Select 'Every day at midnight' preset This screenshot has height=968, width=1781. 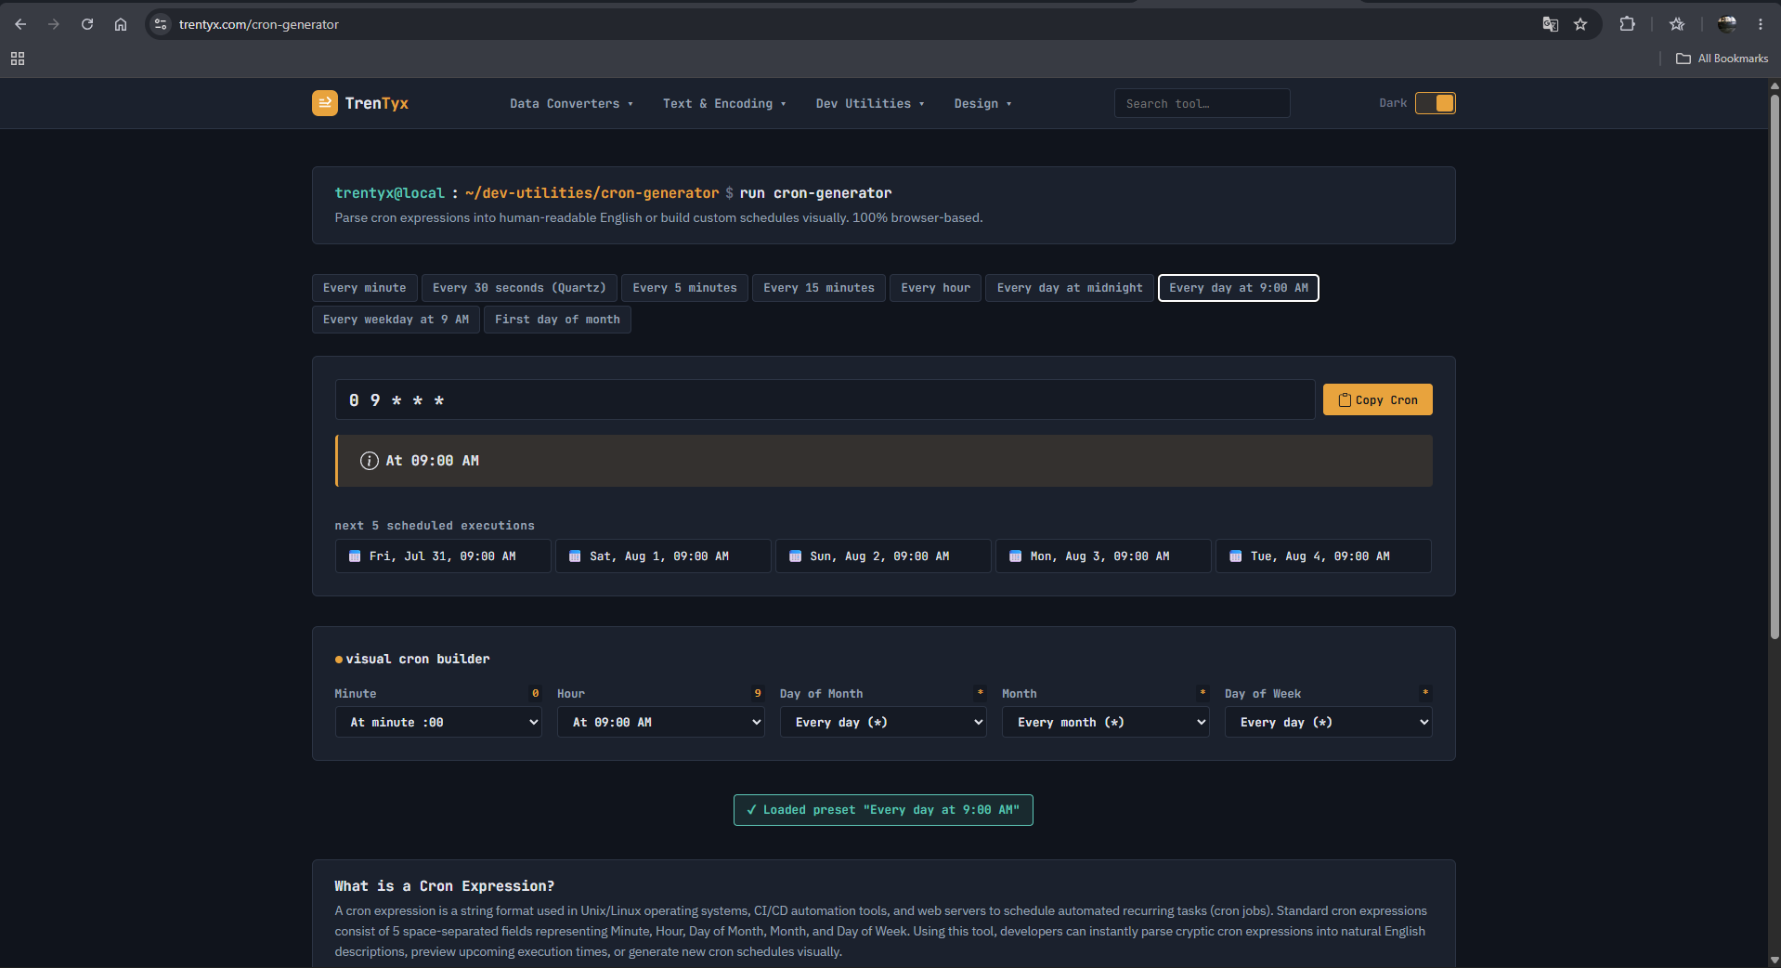click(x=1070, y=288)
